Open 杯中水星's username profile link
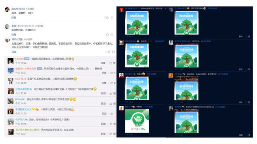 (x=20, y=99)
